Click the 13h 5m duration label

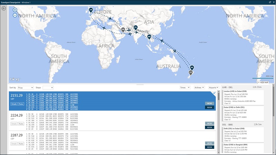(x=257, y=124)
